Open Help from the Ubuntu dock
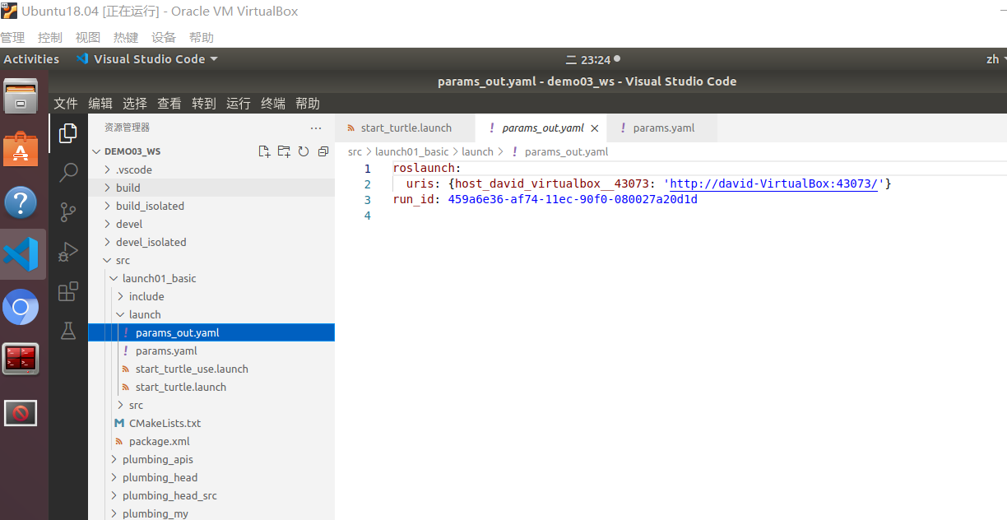The image size is (1007, 520). point(21,202)
